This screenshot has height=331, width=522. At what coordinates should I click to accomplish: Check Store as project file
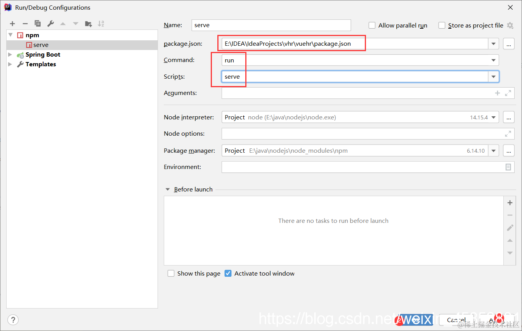click(442, 25)
